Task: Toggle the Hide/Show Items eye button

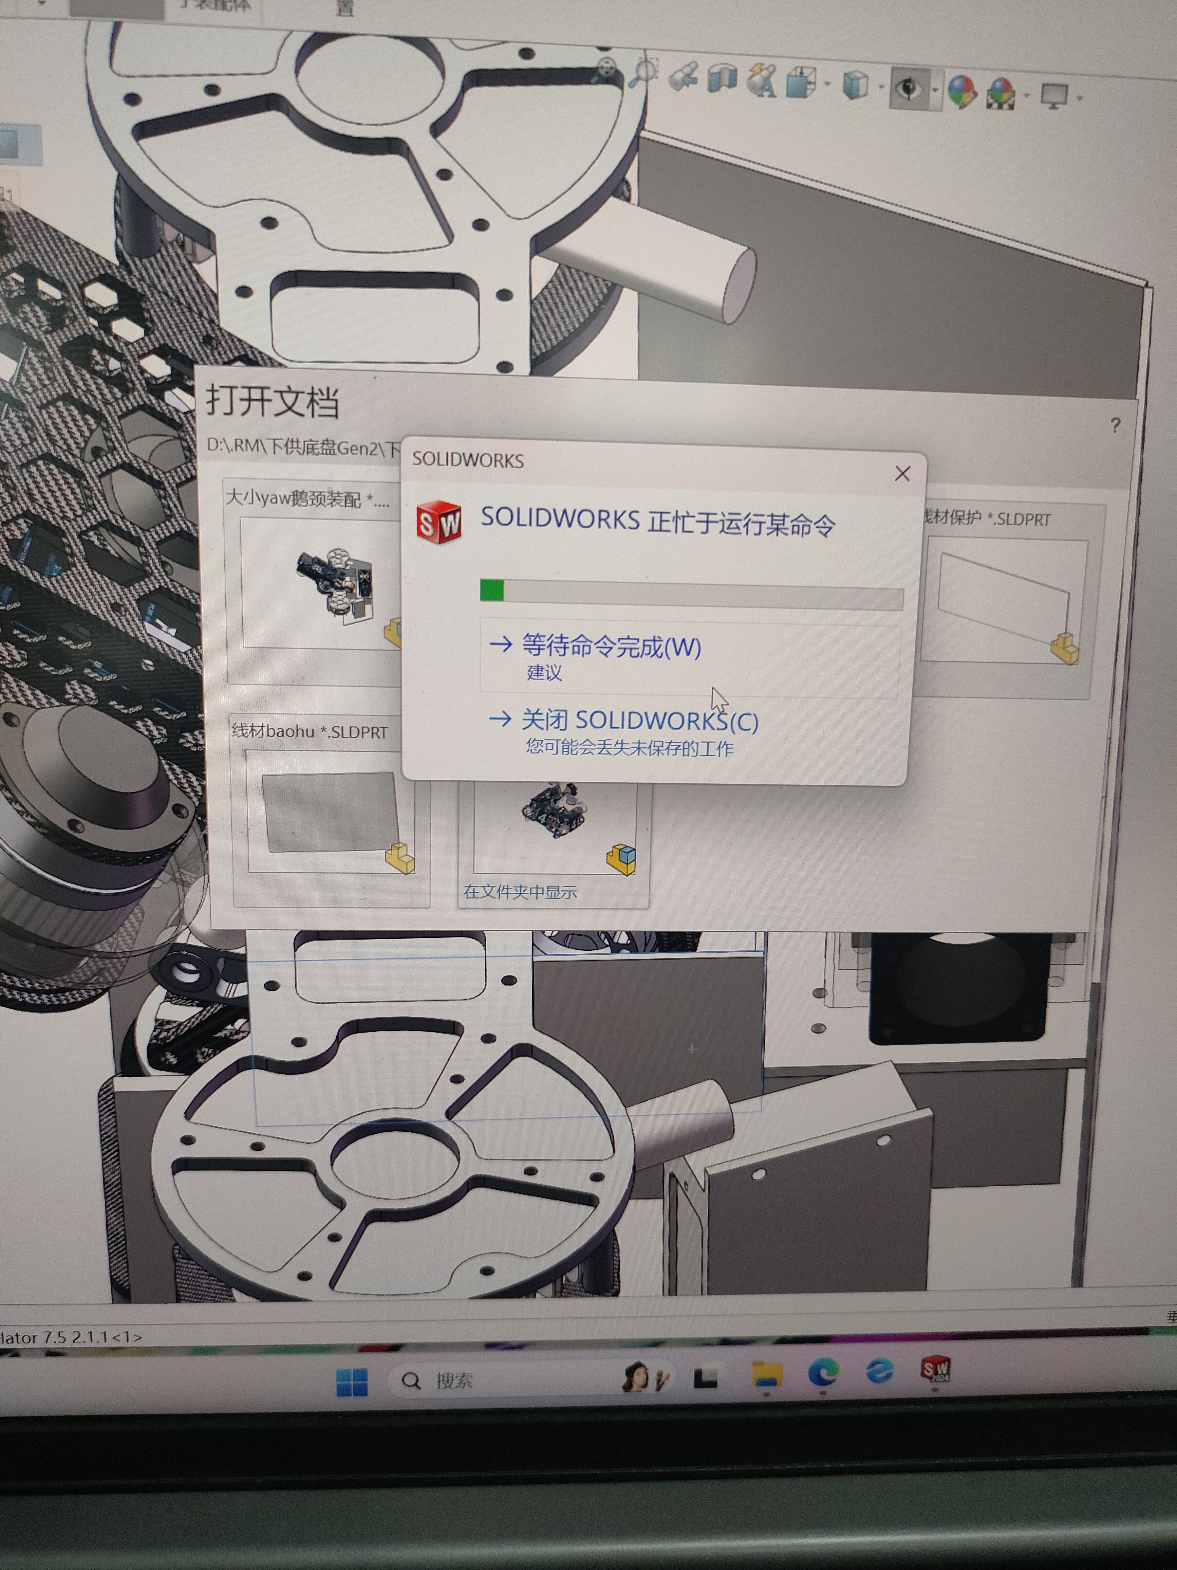Action: [x=909, y=89]
